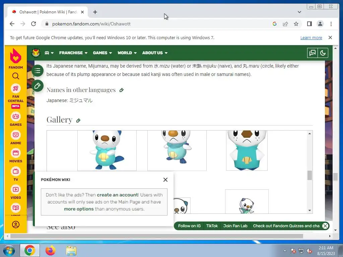
Task: Close the Pokémon Wiki ad notice popup
Action: [165, 180]
